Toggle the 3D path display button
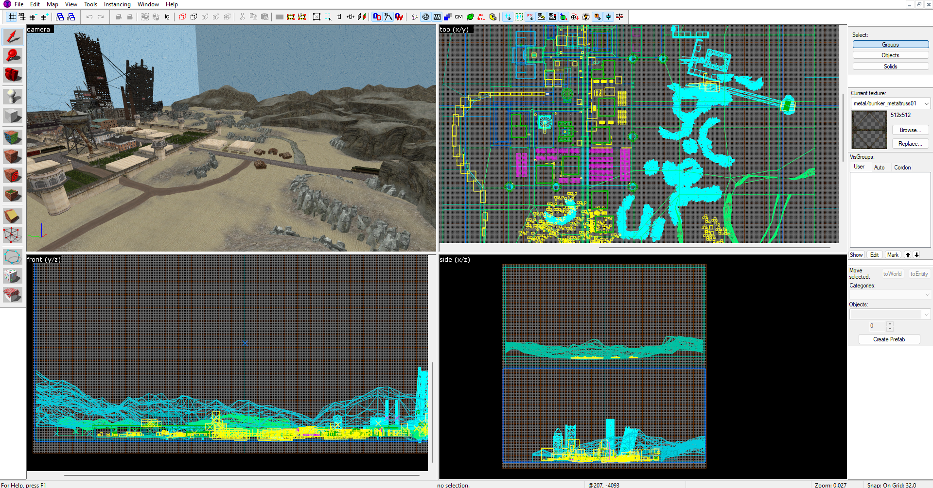 click(388, 17)
